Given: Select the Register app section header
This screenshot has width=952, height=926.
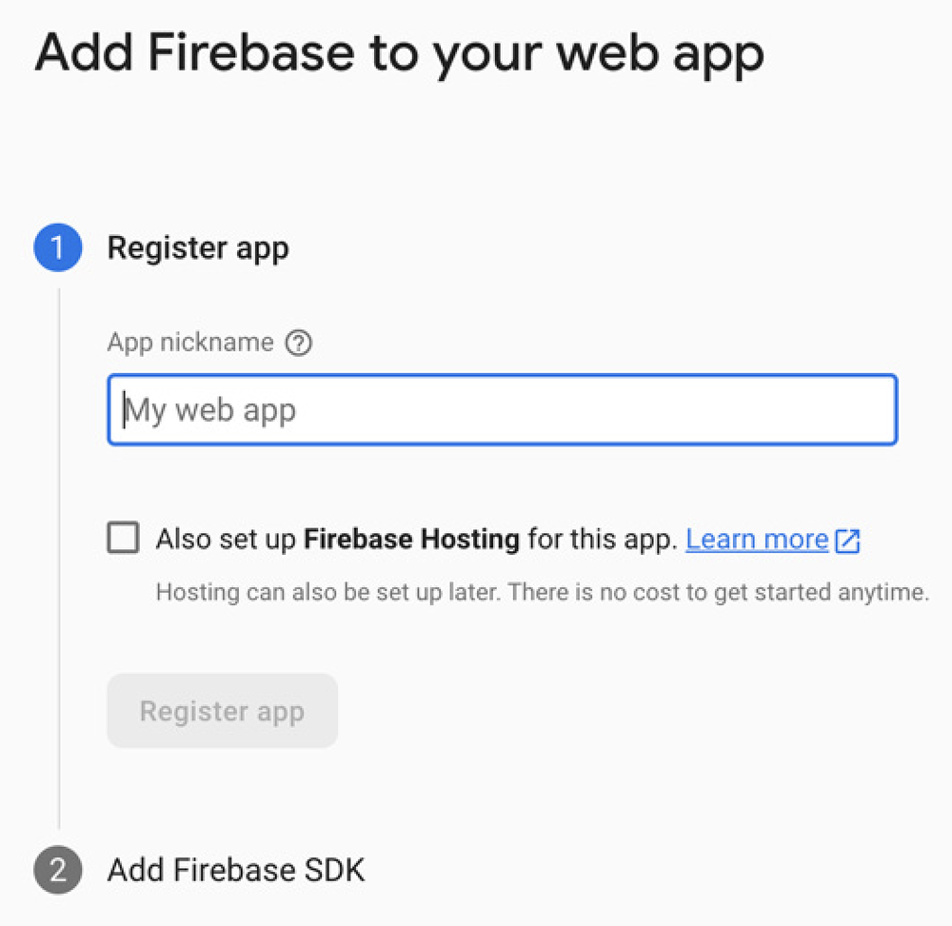Looking at the screenshot, I should [x=198, y=247].
